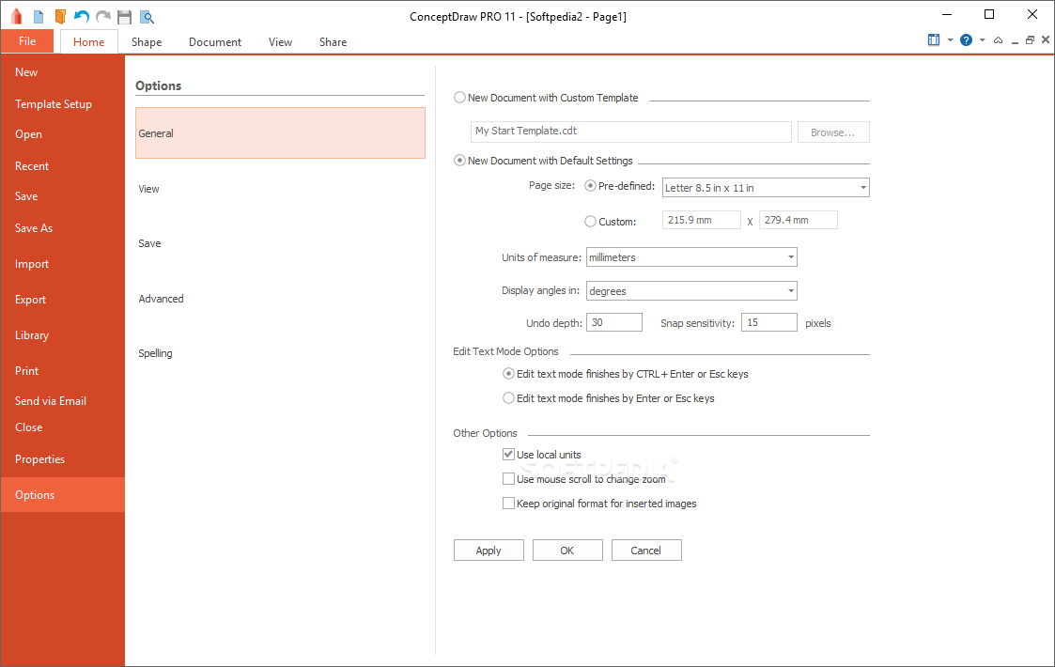Click the My Start Template.cdt field

click(631, 132)
